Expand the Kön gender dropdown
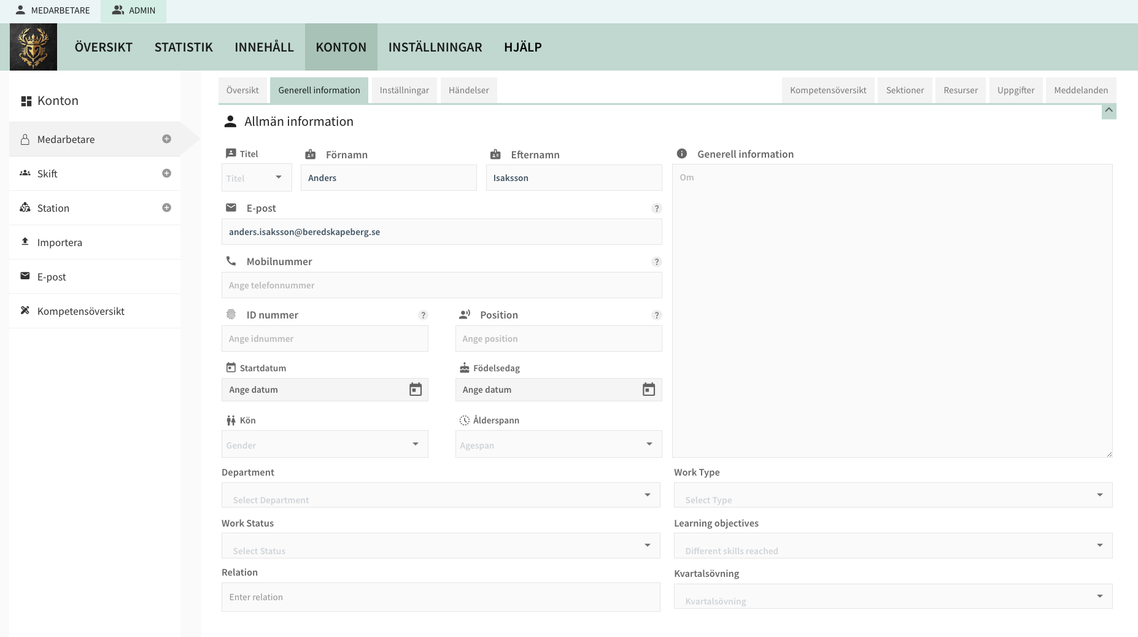Screen dimensions: 1138x637 coord(324,444)
